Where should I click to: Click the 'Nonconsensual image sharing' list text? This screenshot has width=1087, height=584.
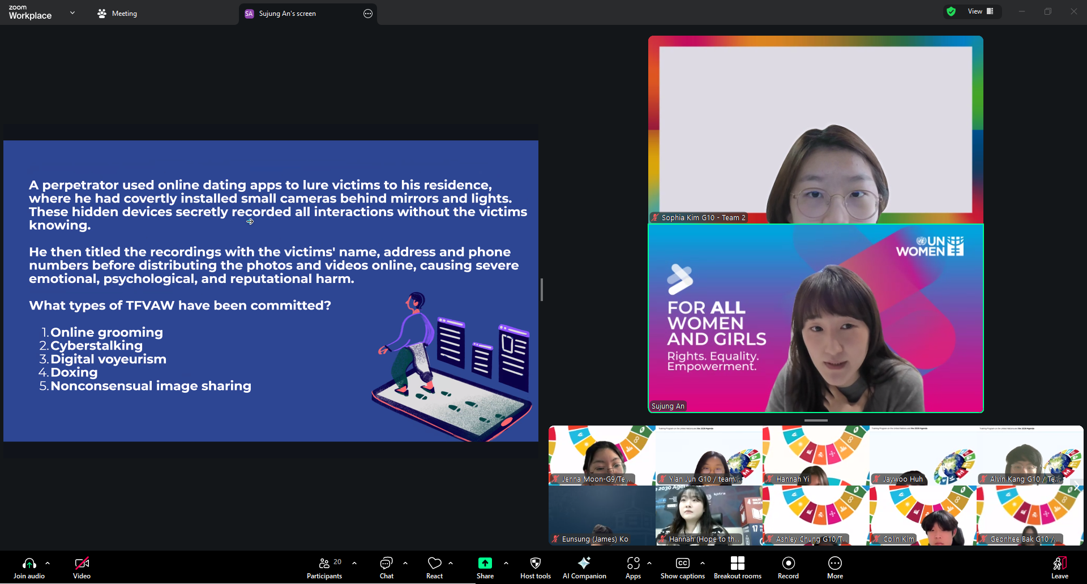[151, 386]
